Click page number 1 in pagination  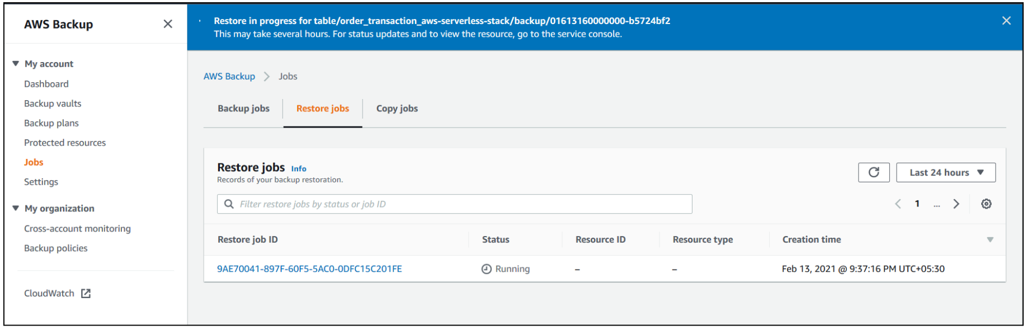point(917,204)
